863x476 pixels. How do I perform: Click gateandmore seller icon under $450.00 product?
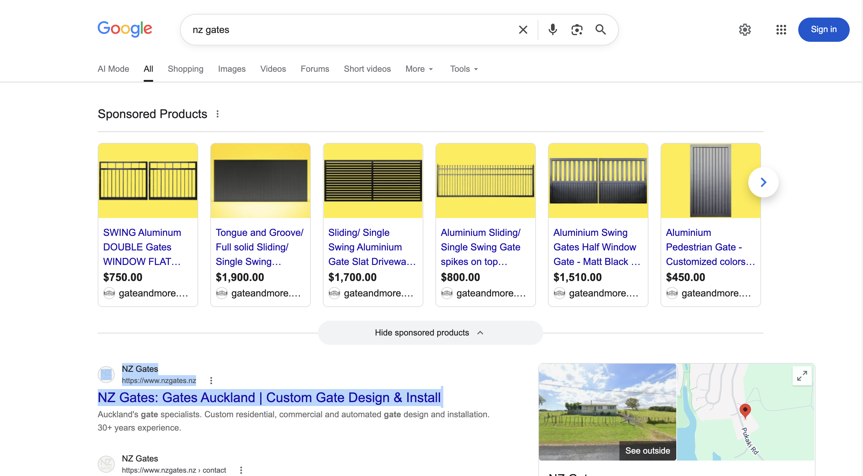pos(672,293)
